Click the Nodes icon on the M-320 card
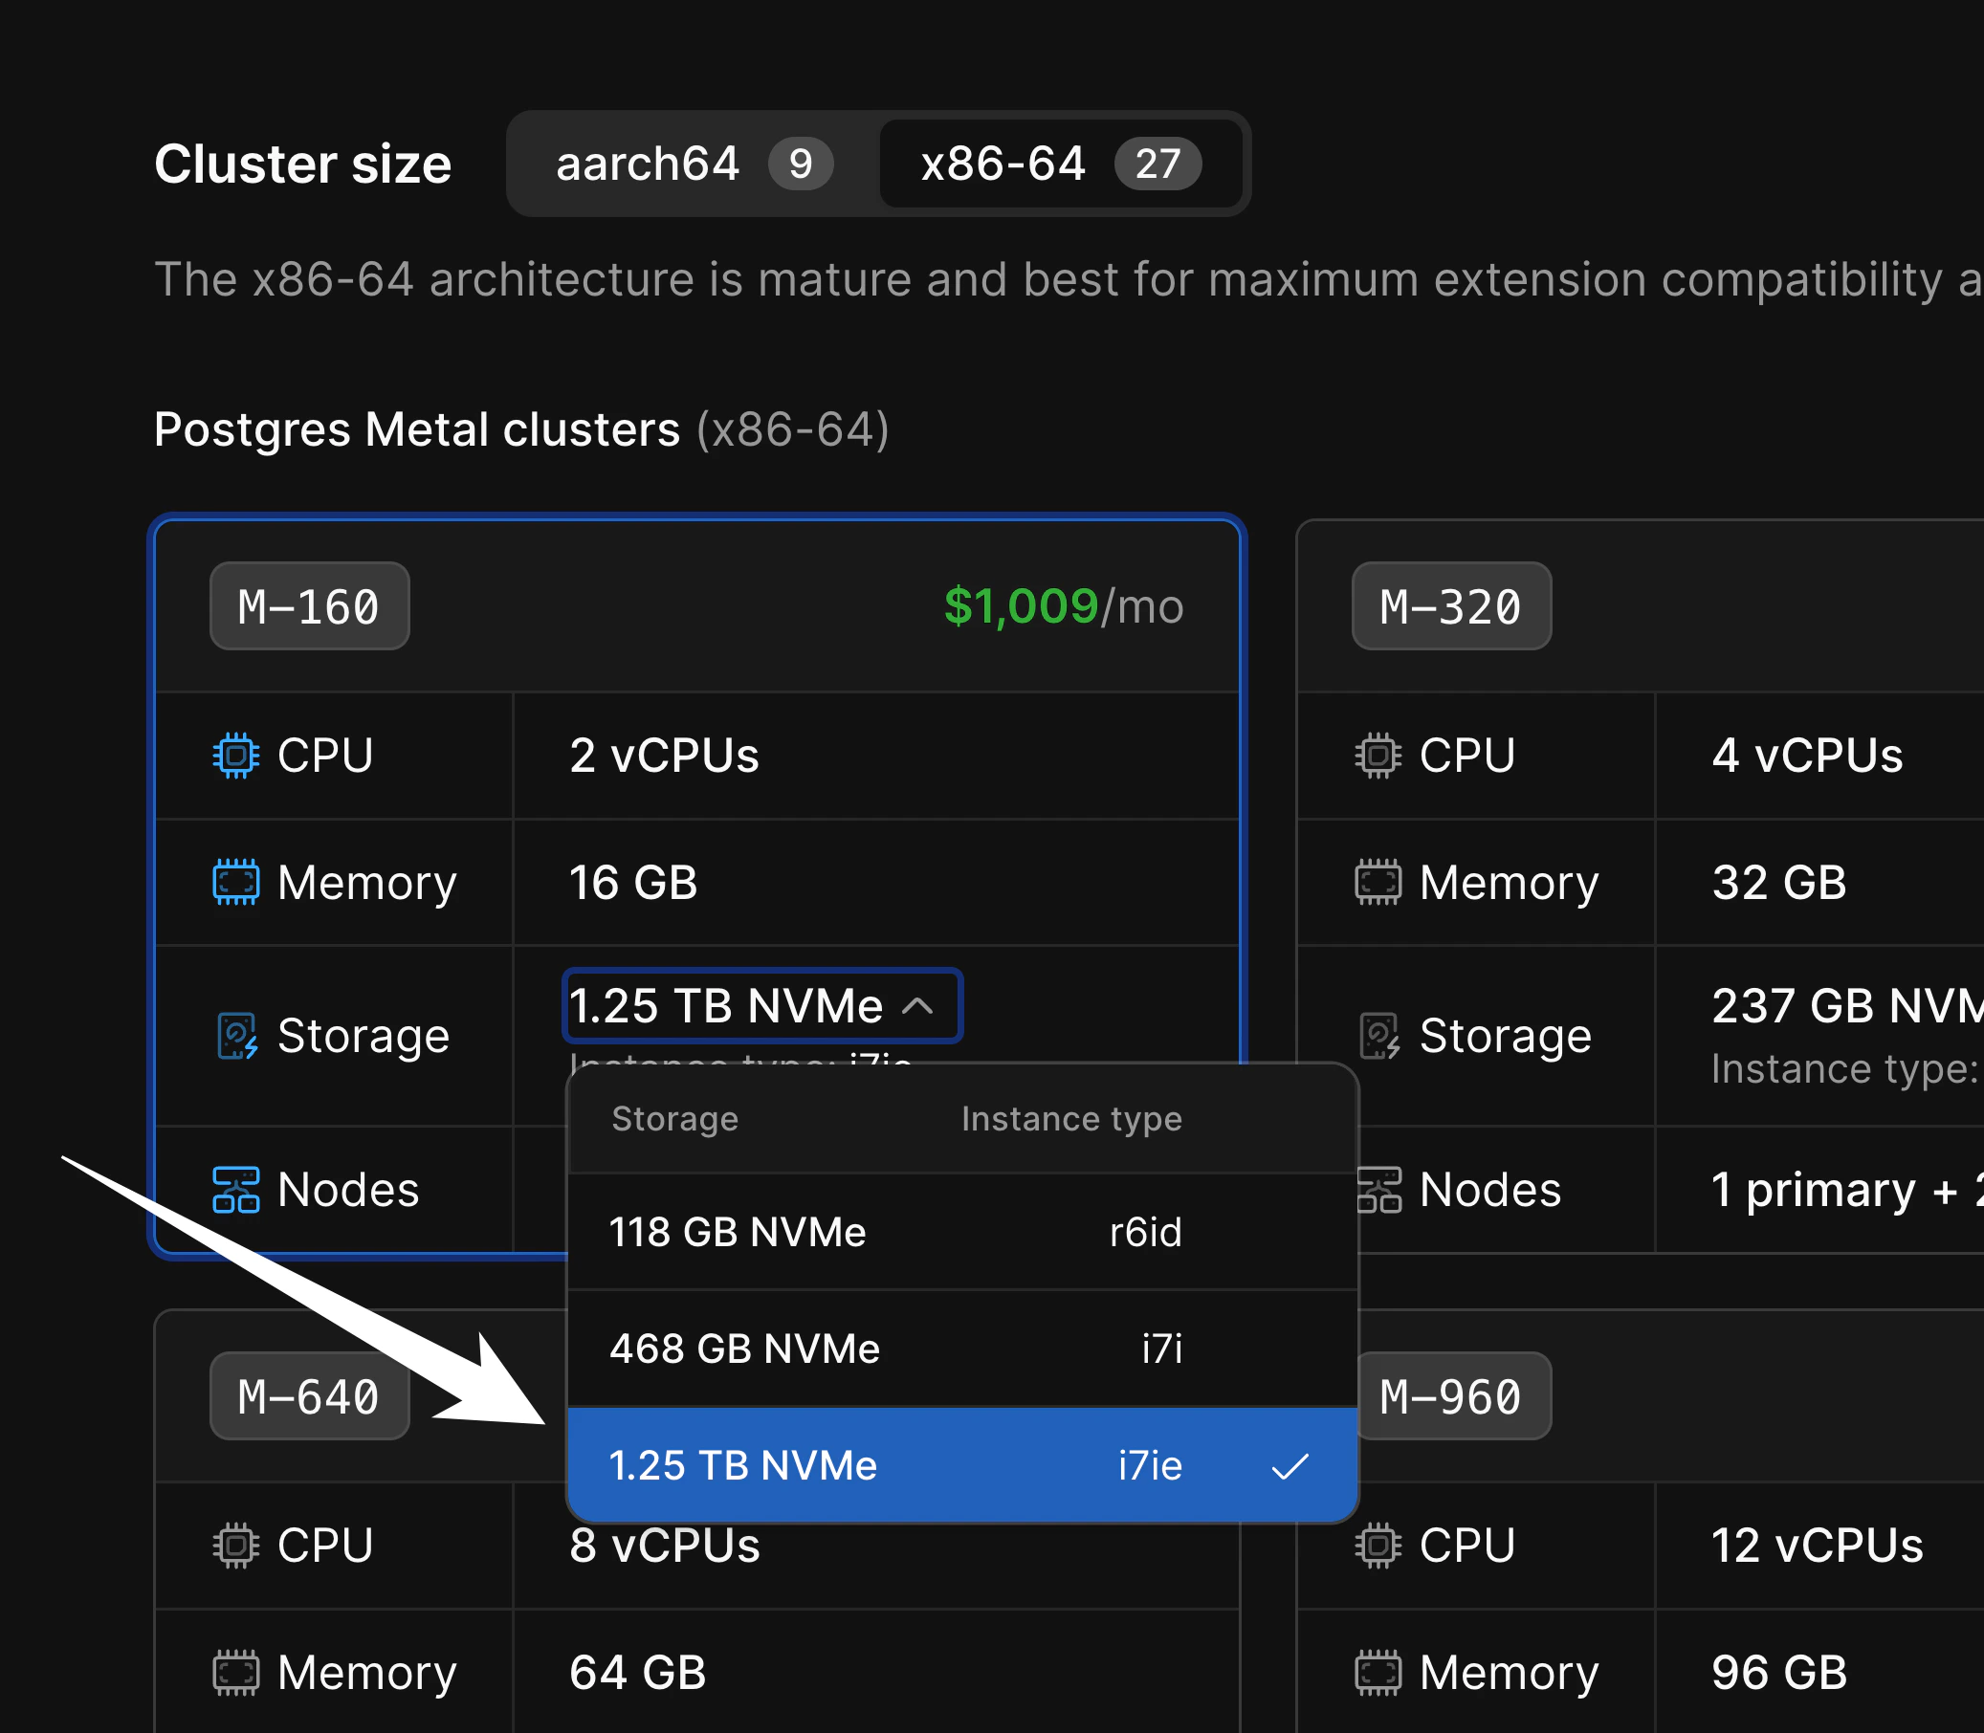Image resolution: width=1984 pixels, height=1733 pixels. point(1378,1190)
